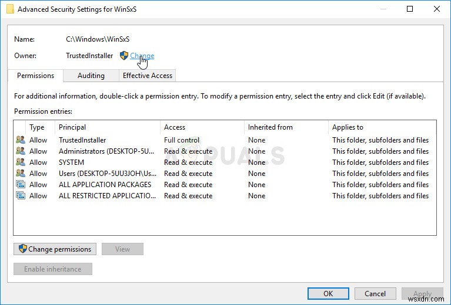Confirm with the OK button
Image resolution: width=451 pixels, height=305 pixels.
[328, 293]
